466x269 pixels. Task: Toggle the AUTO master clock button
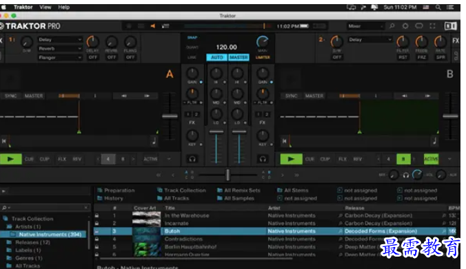coord(217,57)
